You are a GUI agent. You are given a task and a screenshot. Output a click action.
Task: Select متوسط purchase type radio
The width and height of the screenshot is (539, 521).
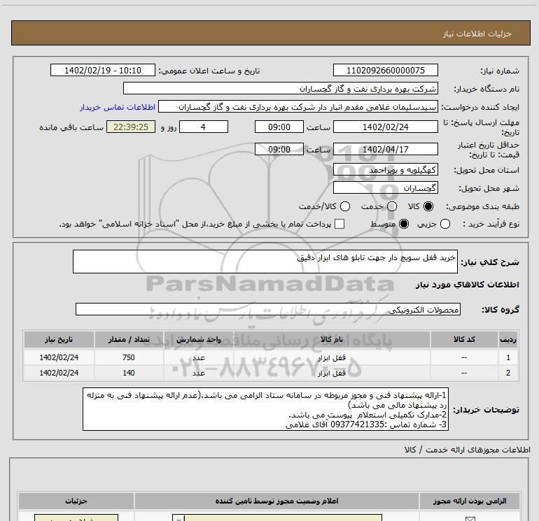404,224
